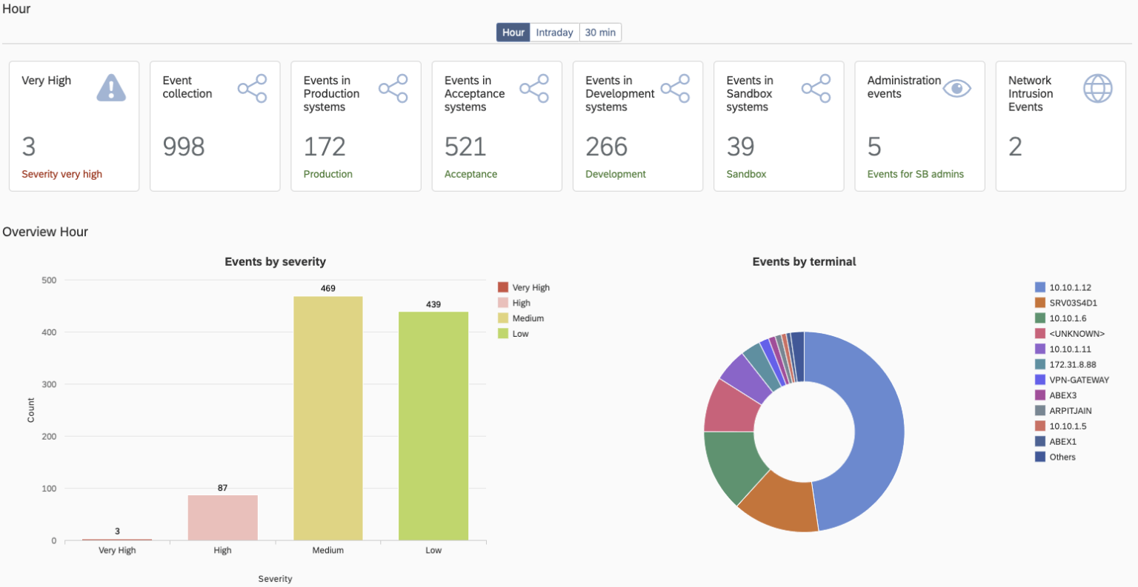Open the Event collection tile showing 998
The width and height of the screenshot is (1138, 587).
pos(215,126)
